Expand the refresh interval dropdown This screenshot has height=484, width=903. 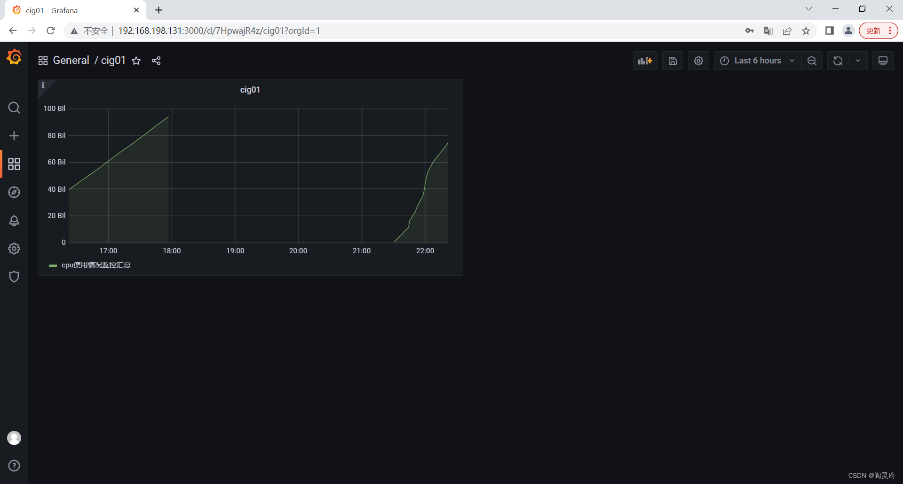pyautogui.click(x=858, y=61)
